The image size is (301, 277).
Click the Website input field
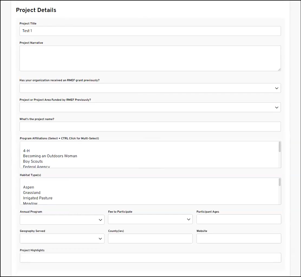tap(239, 238)
